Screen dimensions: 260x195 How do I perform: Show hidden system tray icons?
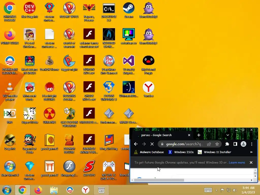click(216, 190)
